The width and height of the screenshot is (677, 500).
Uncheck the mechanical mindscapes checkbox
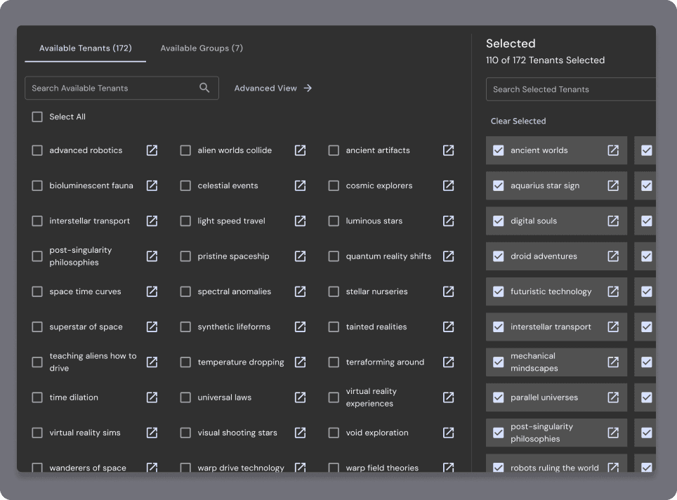point(498,362)
